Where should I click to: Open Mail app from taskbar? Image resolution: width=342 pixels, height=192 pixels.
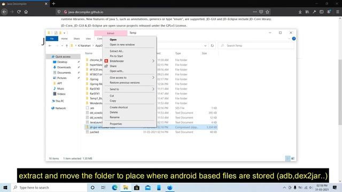[148, 187]
